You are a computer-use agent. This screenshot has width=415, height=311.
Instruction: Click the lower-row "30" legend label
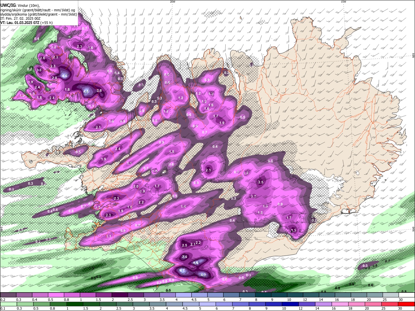400,308
